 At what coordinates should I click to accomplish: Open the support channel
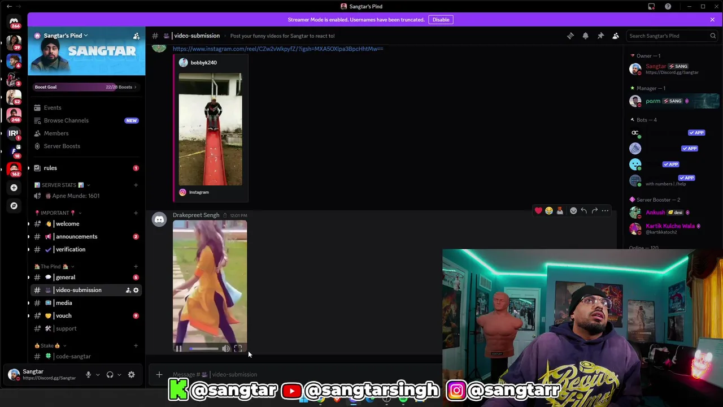86,328
